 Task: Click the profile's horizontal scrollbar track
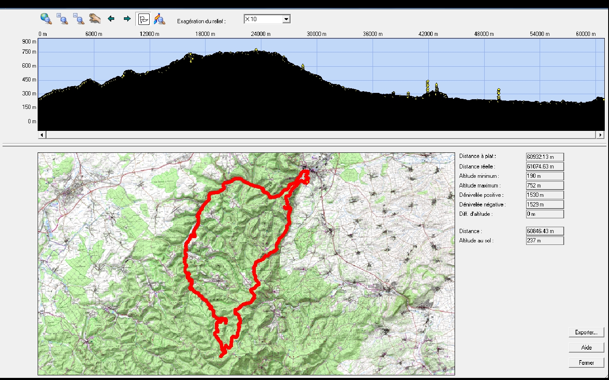321,135
